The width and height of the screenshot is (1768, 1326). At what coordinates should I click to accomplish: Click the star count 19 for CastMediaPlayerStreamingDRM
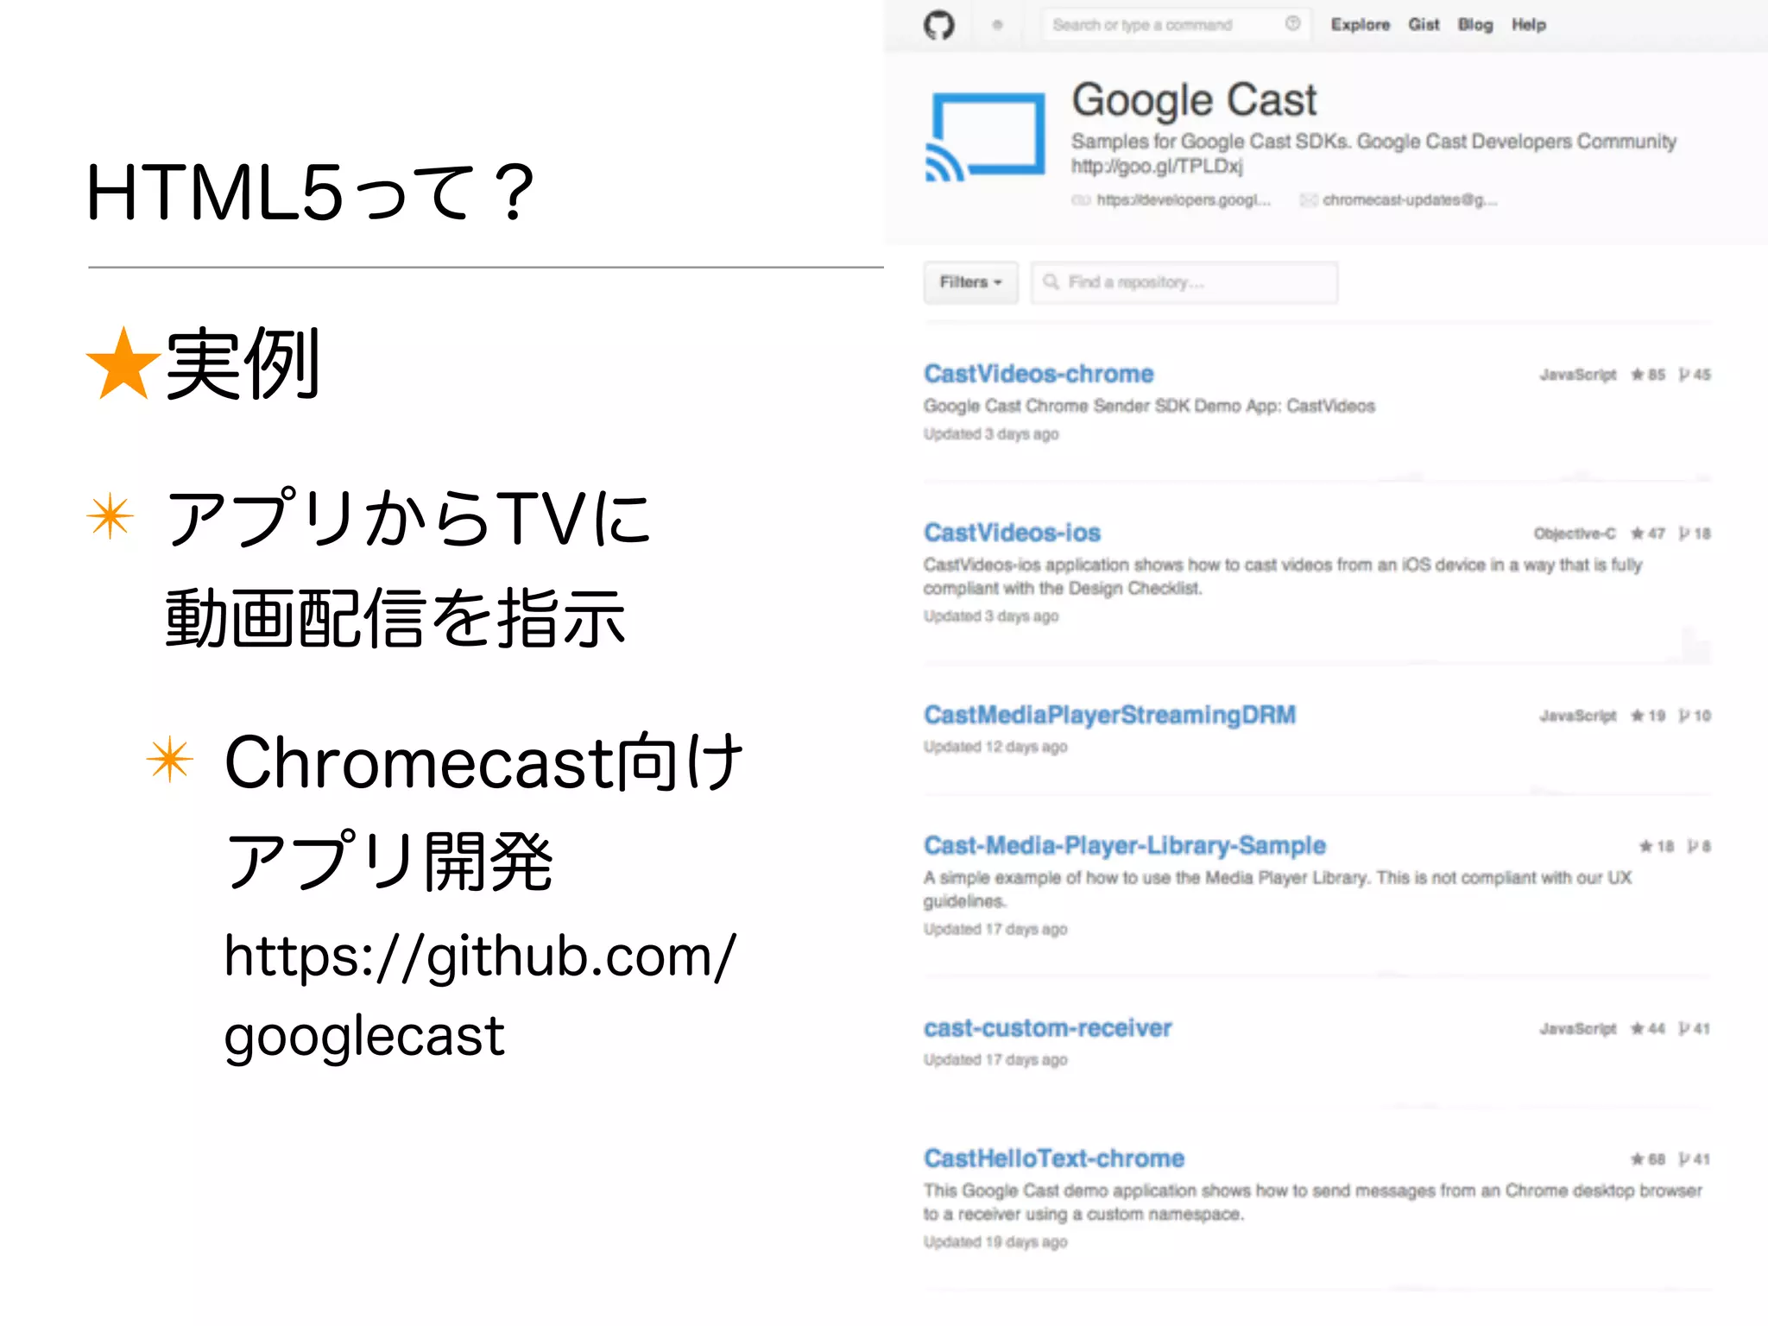(x=1648, y=716)
